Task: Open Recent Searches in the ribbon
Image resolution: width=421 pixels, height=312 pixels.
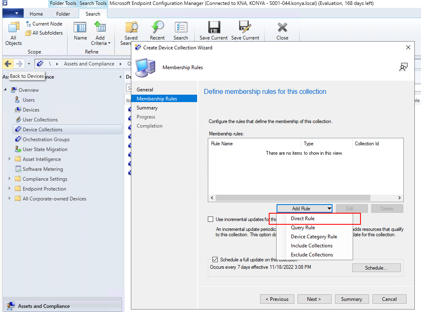Action: [157, 31]
